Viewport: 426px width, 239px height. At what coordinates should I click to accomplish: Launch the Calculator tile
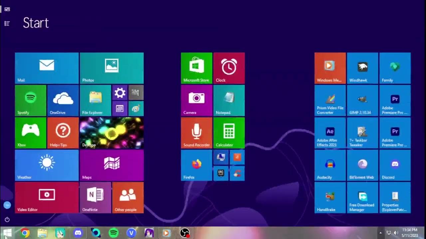229,133
